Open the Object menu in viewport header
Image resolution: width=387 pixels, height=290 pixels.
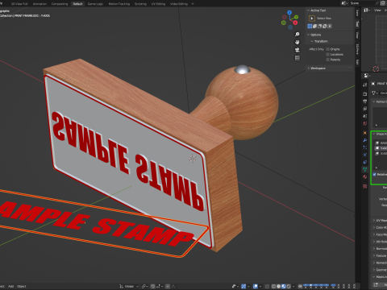[x=22, y=286]
